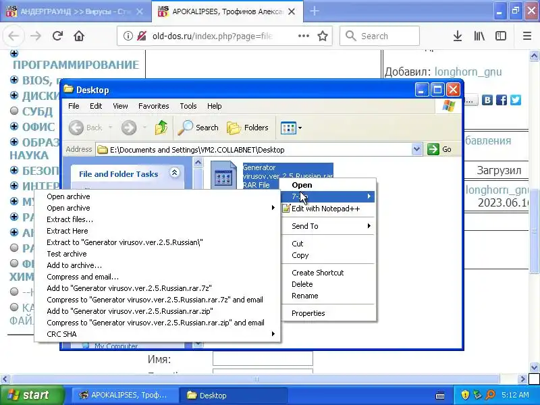This screenshot has width=540, height=405.
Task: Open Address bar dropdown arrow
Action: 416,149
